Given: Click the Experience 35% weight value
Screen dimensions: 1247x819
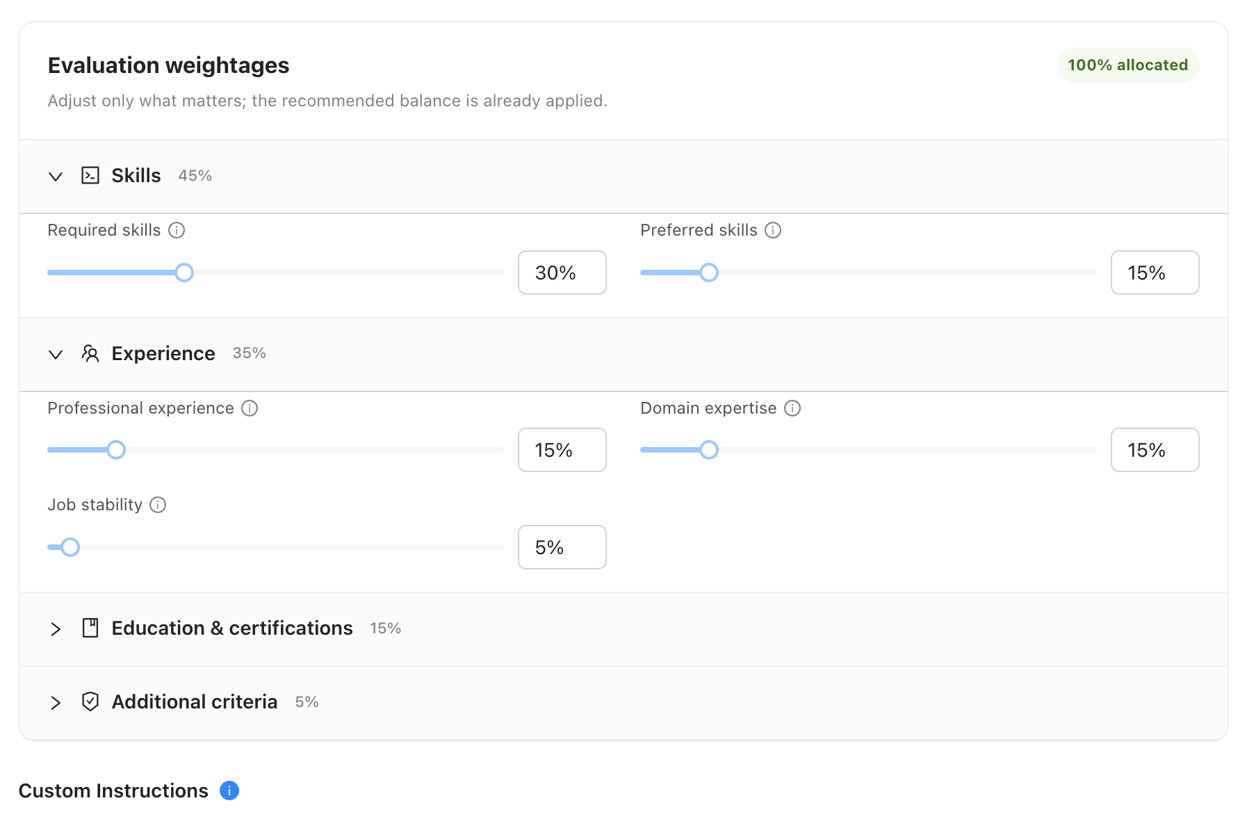Looking at the screenshot, I should coord(250,353).
